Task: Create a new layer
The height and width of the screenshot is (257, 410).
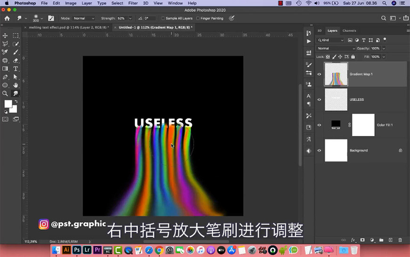Action: pos(390,240)
